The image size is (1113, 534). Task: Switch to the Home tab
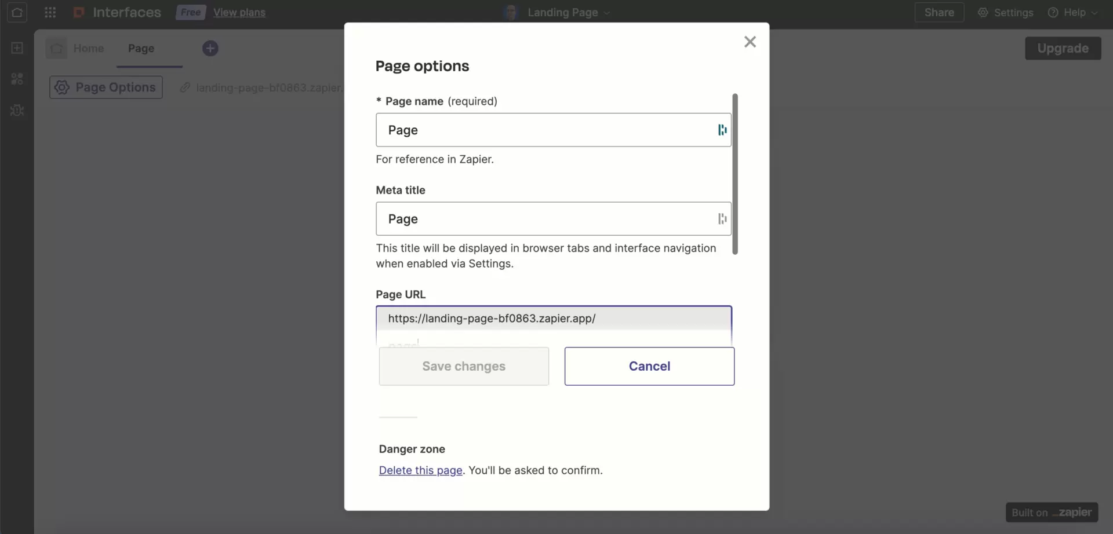[89, 48]
